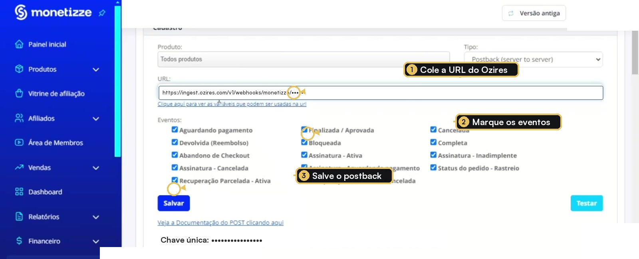Open link about URL variables

pos(232,104)
